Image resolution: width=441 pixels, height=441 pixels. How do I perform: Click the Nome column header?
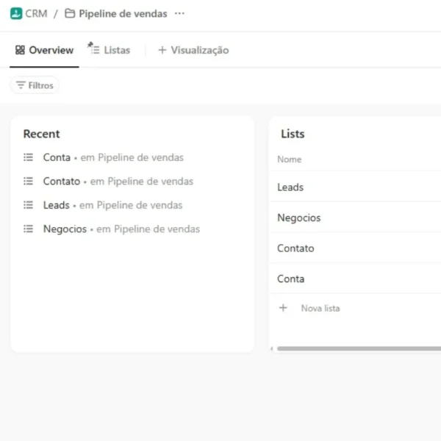click(289, 159)
